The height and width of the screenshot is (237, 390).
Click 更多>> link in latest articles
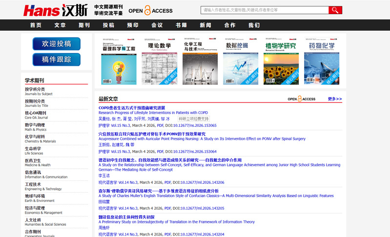tap(335, 99)
